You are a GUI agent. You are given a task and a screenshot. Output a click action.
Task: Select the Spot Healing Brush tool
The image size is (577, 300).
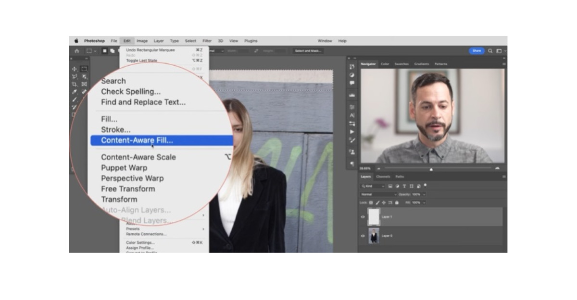tap(84, 91)
